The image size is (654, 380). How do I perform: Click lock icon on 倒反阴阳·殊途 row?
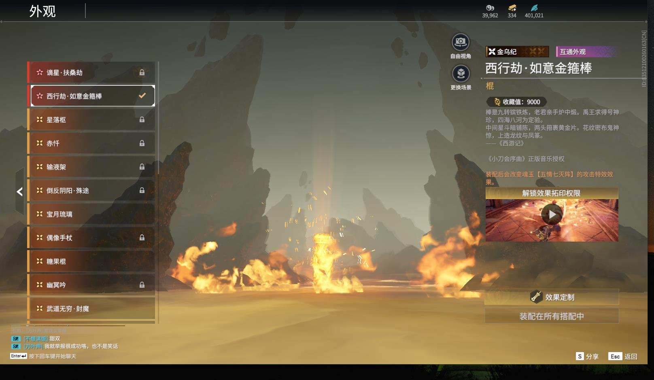[x=142, y=190]
